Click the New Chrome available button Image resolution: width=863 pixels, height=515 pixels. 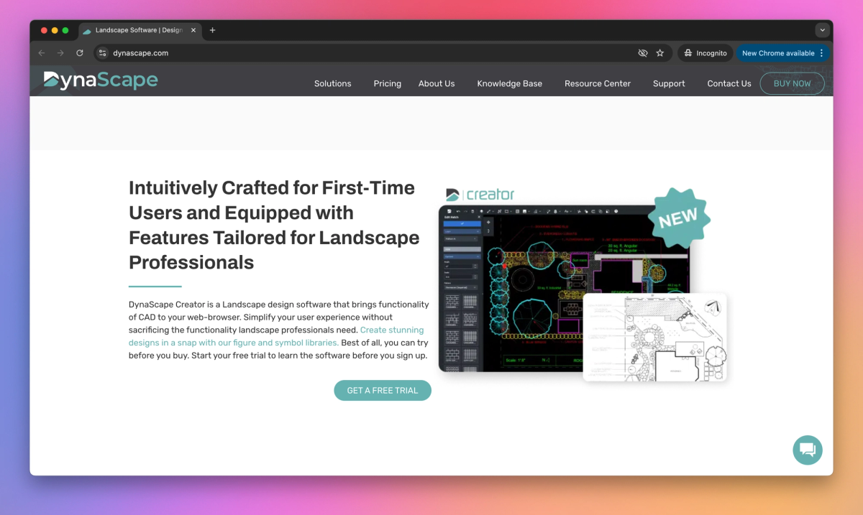782,53
